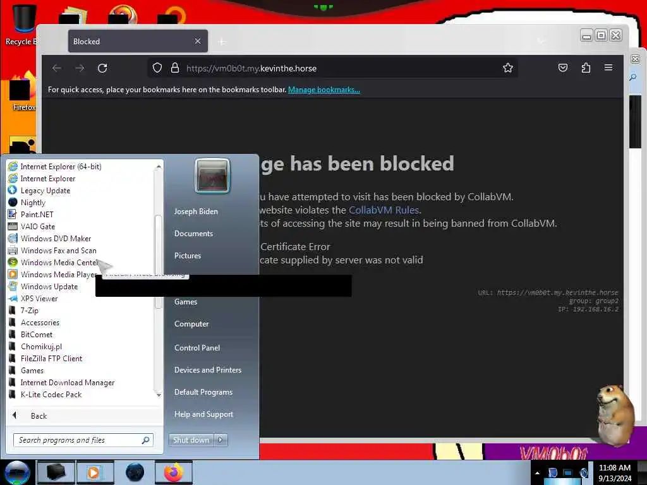The image size is (647, 485).
Task: Open Computer from the Start menu
Action: tap(191, 324)
